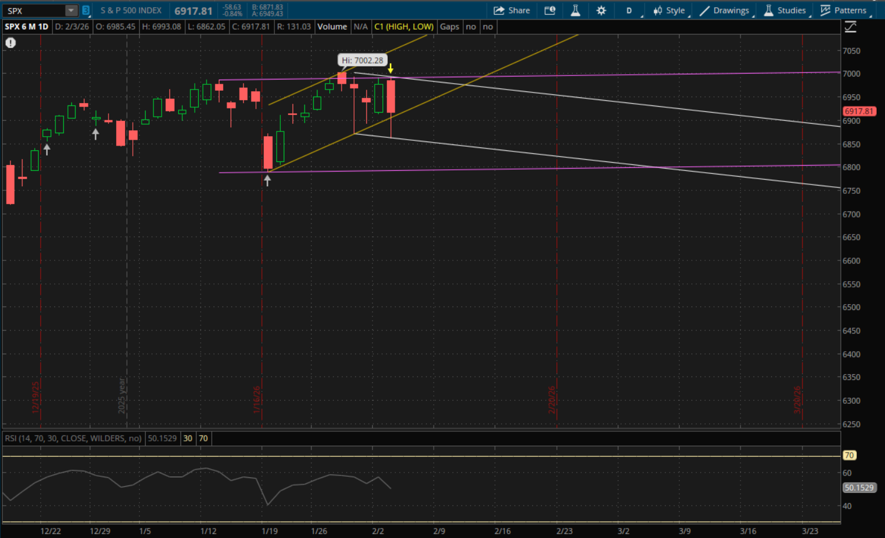Click the white up arrow below 1/19 candle
The image size is (885, 538).
coord(267,181)
